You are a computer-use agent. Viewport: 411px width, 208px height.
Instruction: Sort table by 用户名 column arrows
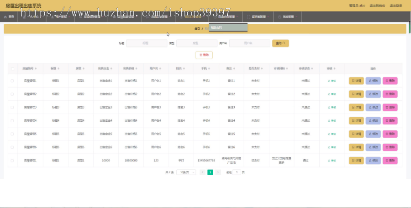160,68
